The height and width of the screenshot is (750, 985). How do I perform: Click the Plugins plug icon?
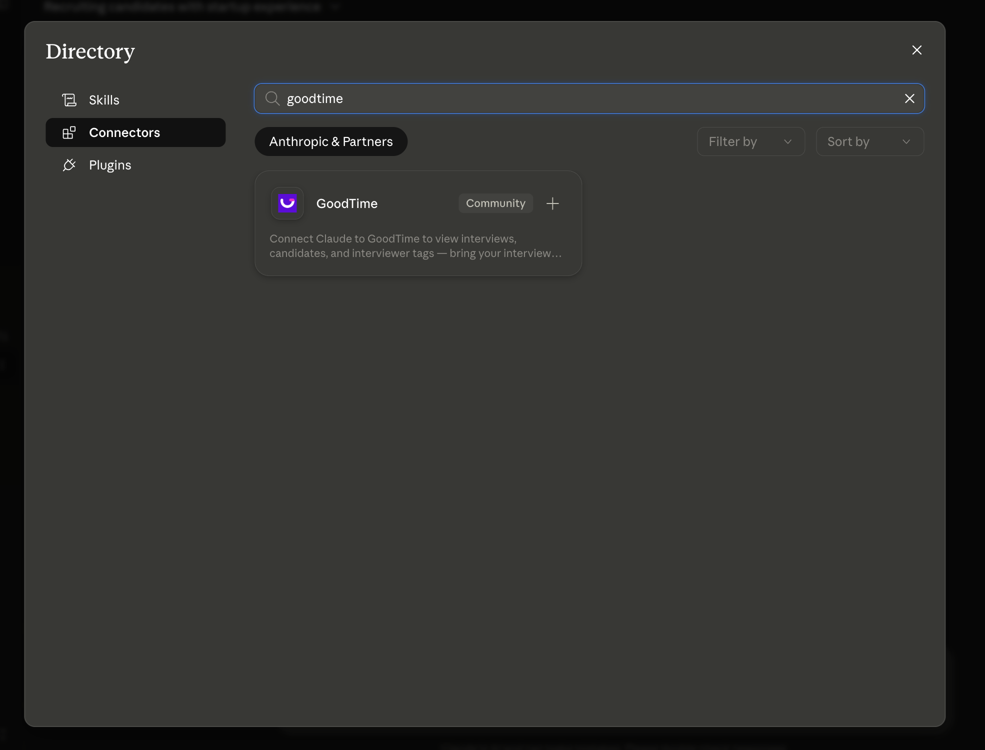tap(69, 165)
